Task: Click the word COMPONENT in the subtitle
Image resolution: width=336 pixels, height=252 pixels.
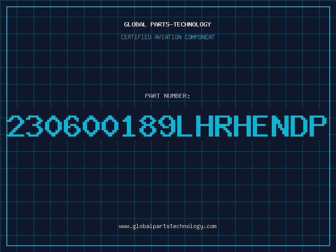Action: 200,37
